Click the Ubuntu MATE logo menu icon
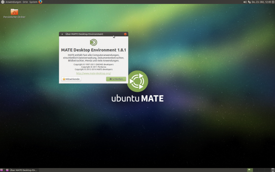Image resolution: width=275 pixels, height=172 pixels. tap(3, 2)
